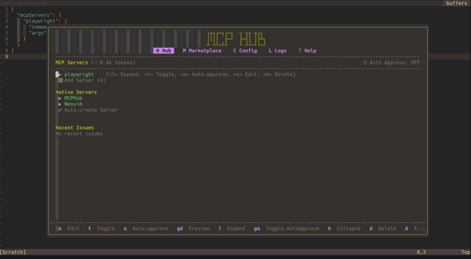Click the pencil icon beside Auto-create Server
The image size is (471, 259).
pyautogui.click(x=60, y=110)
